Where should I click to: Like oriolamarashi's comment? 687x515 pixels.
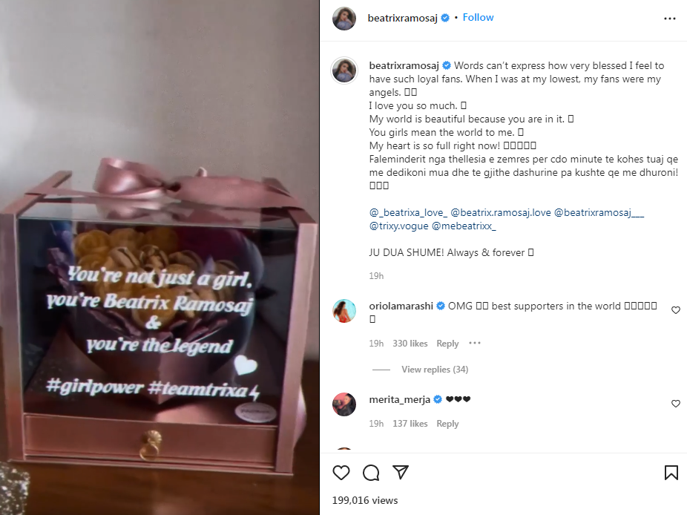(676, 310)
